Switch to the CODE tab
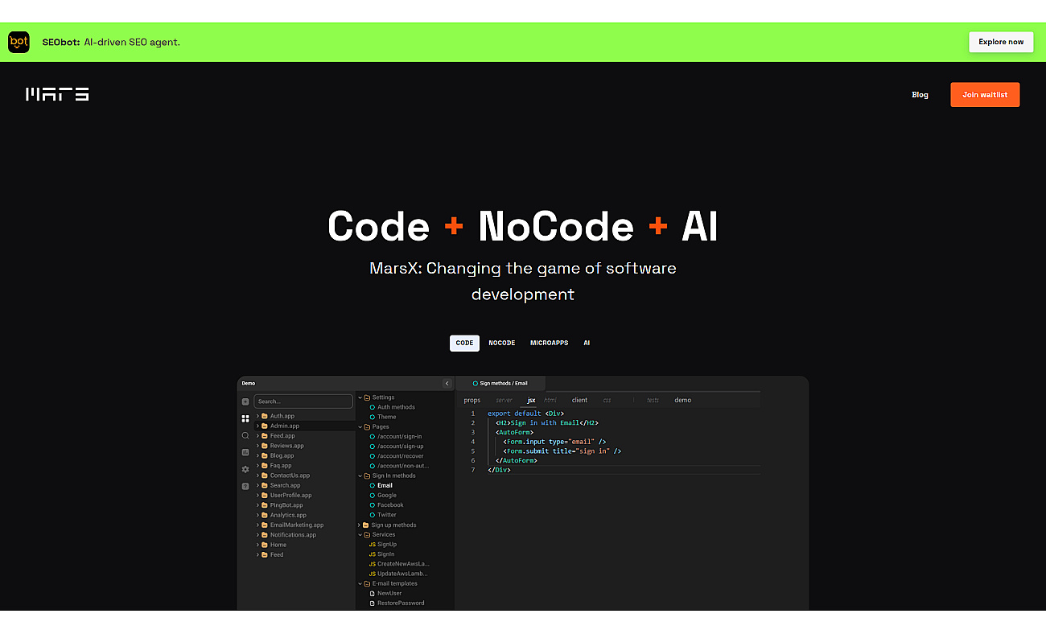Image resolution: width=1046 pixels, height=634 pixels. [464, 343]
